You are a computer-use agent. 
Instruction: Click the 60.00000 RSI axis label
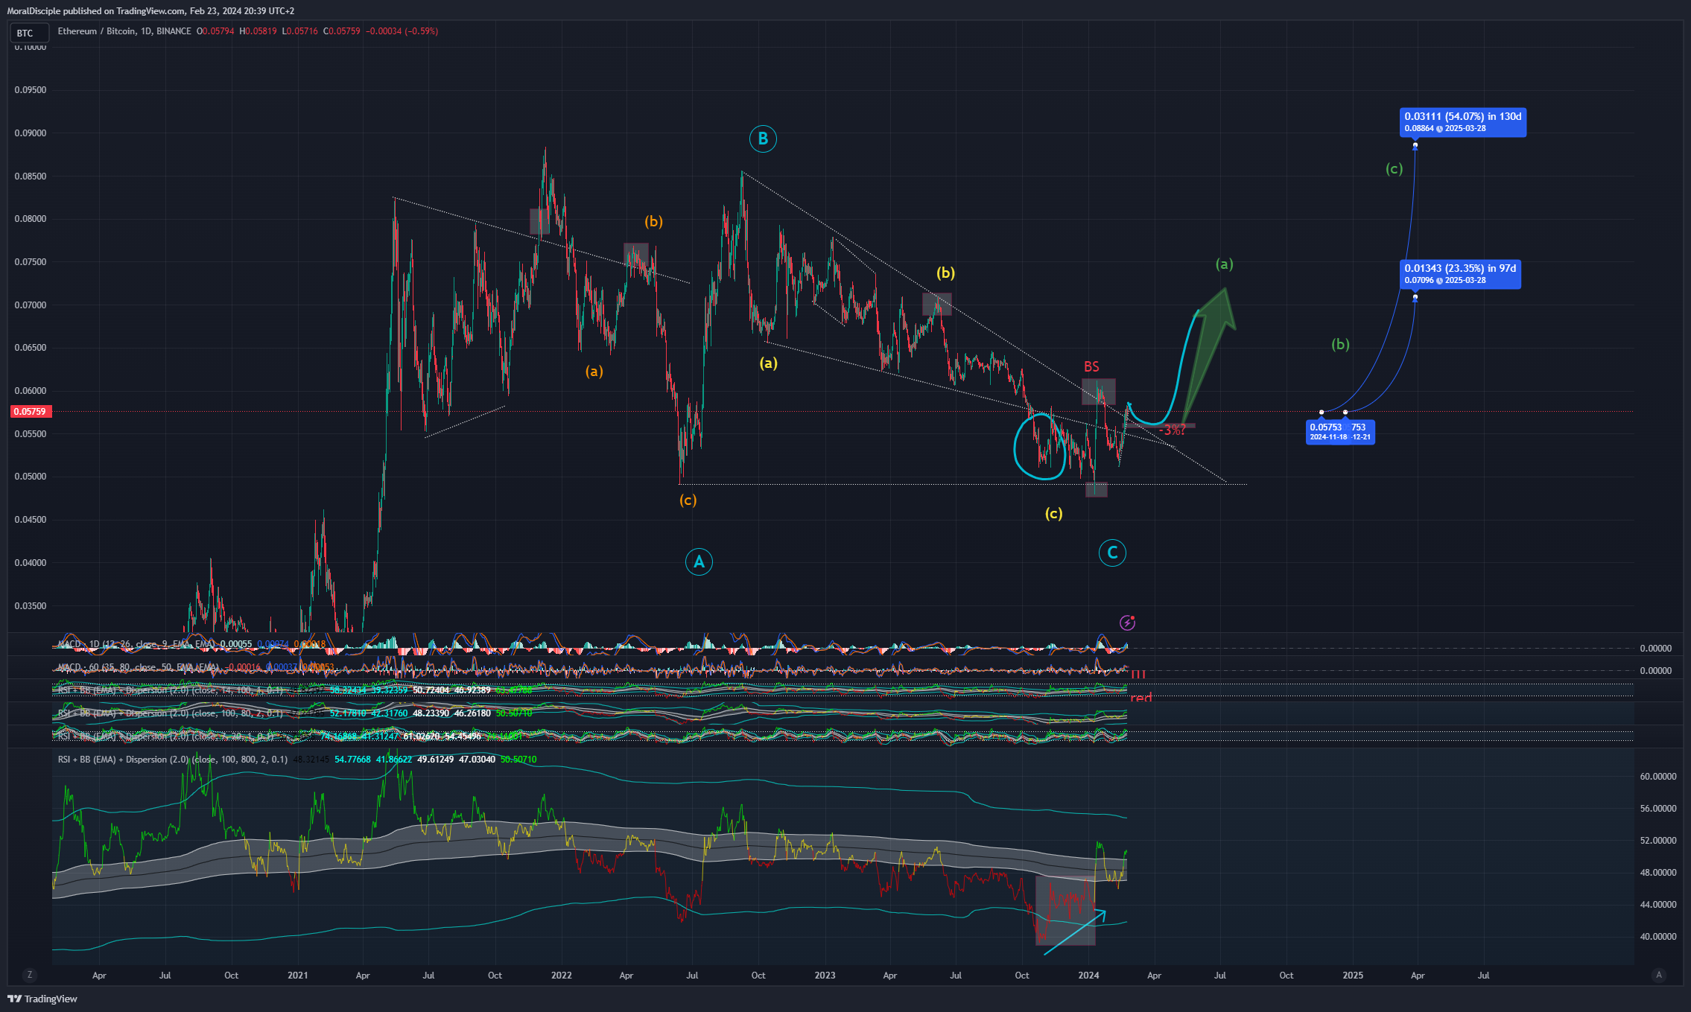1657,776
